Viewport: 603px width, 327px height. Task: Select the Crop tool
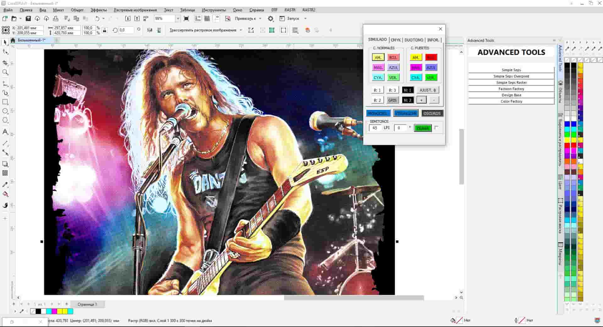5,63
